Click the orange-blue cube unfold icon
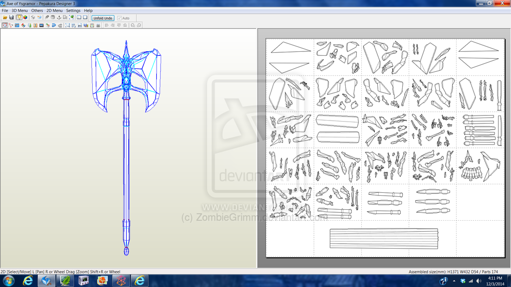 [x=39, y=17]
